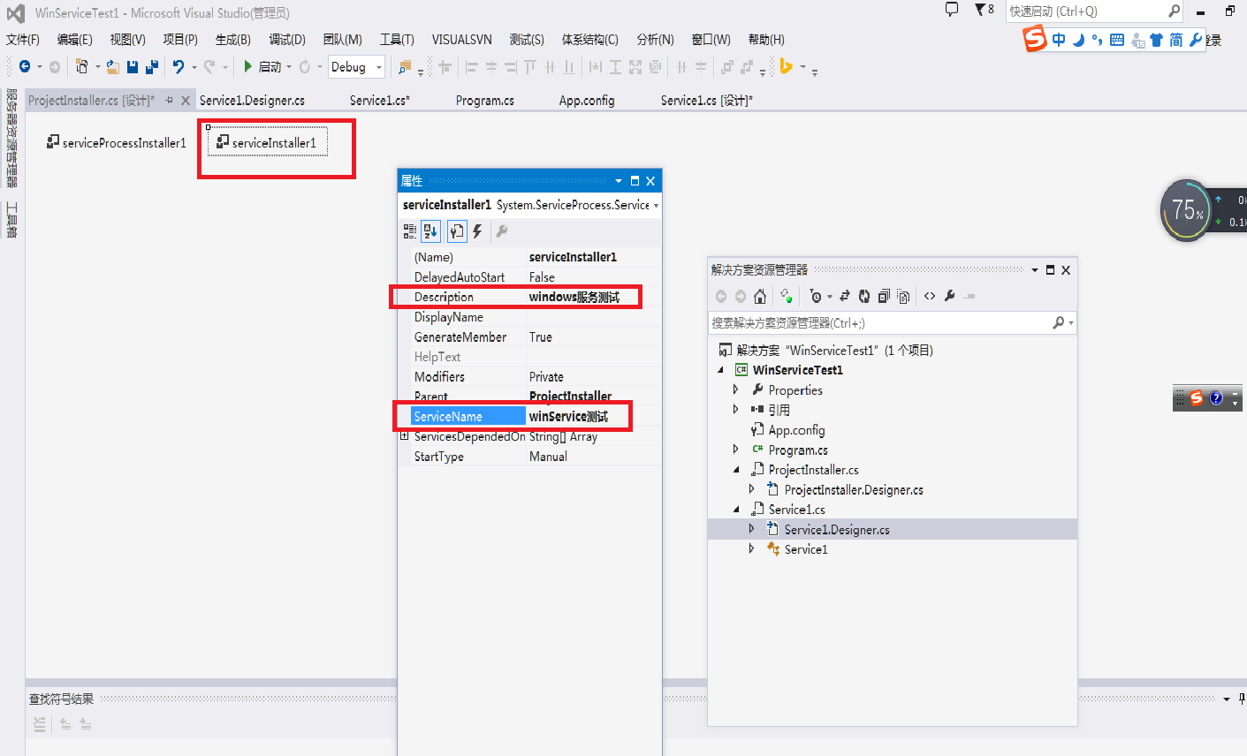The height and width of the screenshot is (756, 1247).
Task: Open the VISUALSVN menu
Action: click(462, 40)
